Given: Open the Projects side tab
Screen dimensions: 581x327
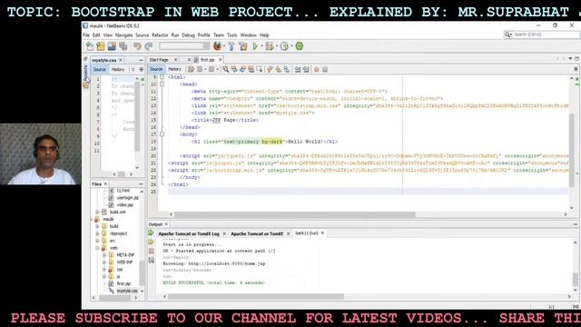Looking at the screenshot, I should (85, 73).
